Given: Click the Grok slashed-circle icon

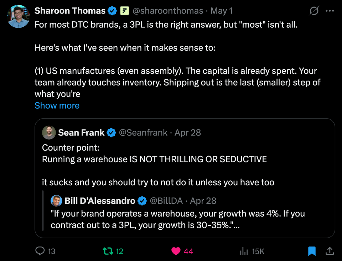Looking at the screenshot, I should tap(314, 11).
